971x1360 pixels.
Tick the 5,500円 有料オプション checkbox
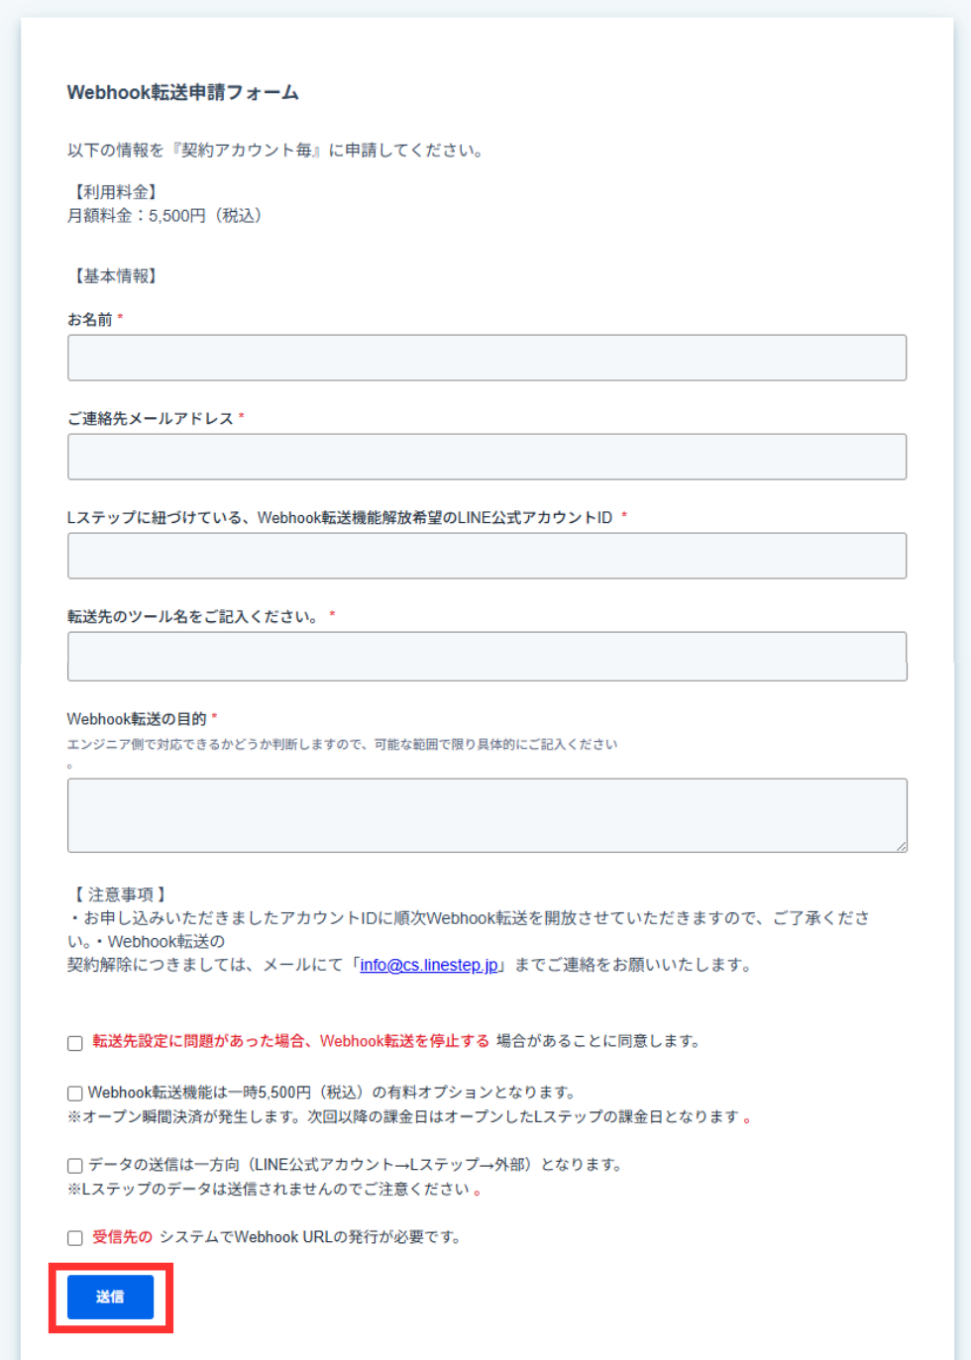75,1094
